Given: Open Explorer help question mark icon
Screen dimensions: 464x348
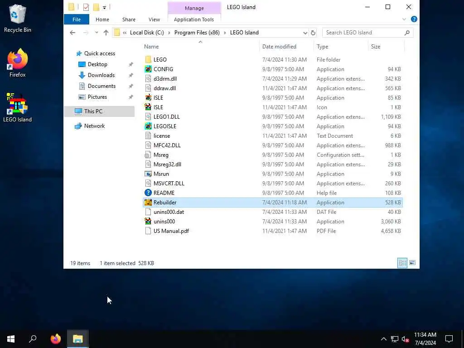Looking at the screenshot, I should click(414, 19).
